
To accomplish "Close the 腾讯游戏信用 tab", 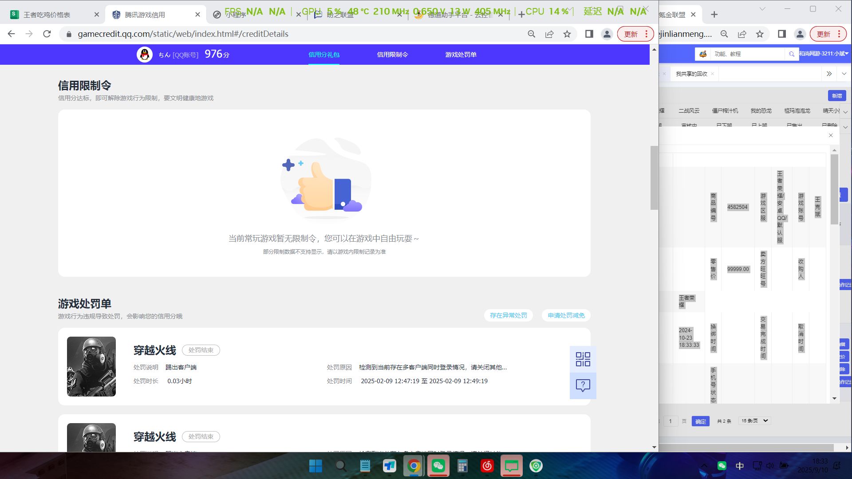I will pos(198,15).
